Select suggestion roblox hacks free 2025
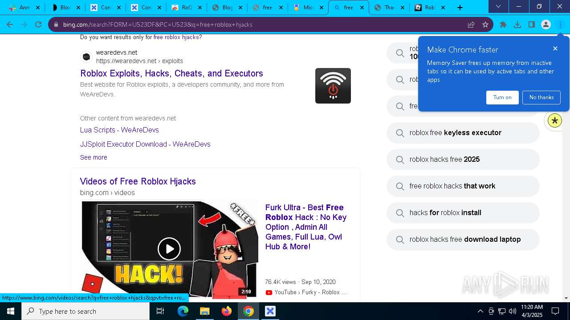This screenshot has width=570, height=320. point(463,159)
